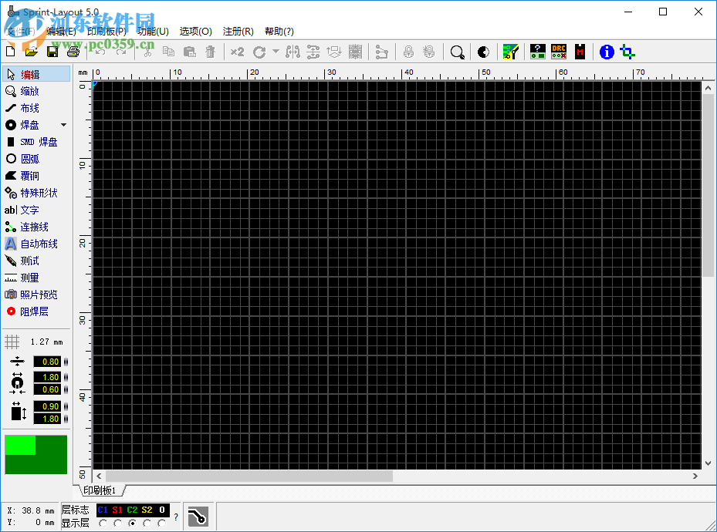Viewport: 717px width, 532px height.
Task: Click the pad outer diameter 1.80 field
Action: click(x=47, y=377)
